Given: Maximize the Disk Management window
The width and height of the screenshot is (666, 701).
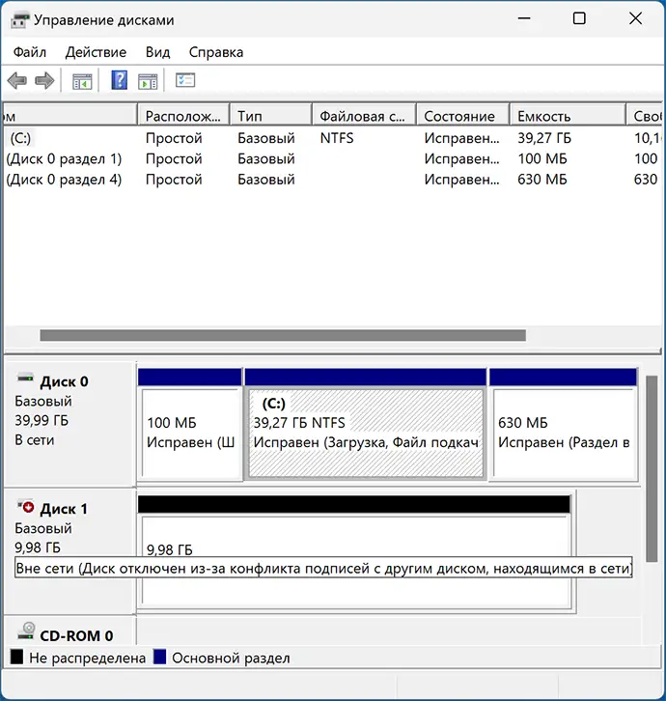Looking at the screenshot, I should pos(579,18).
